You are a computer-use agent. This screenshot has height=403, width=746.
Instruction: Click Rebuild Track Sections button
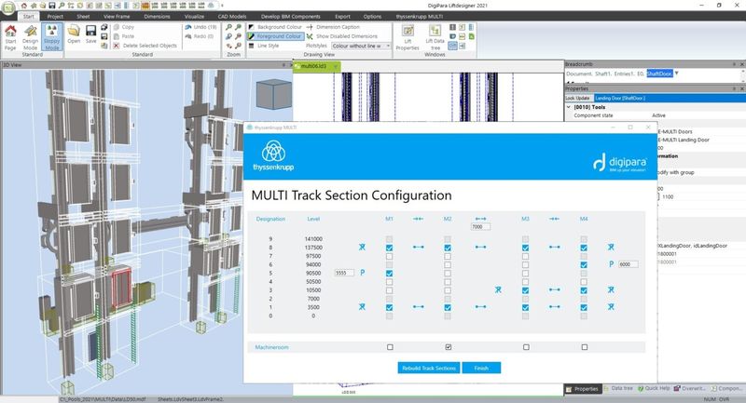(x=428, y=368)
